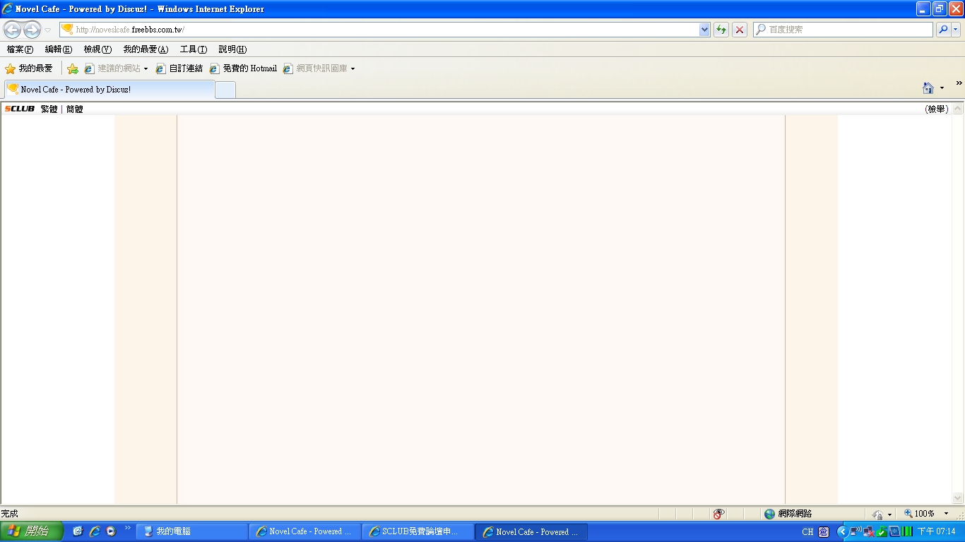Click the 我的最愛 Favorites button
Image resolution: width=965 pixels, height=542 pixels.
[x=29, y=68]
